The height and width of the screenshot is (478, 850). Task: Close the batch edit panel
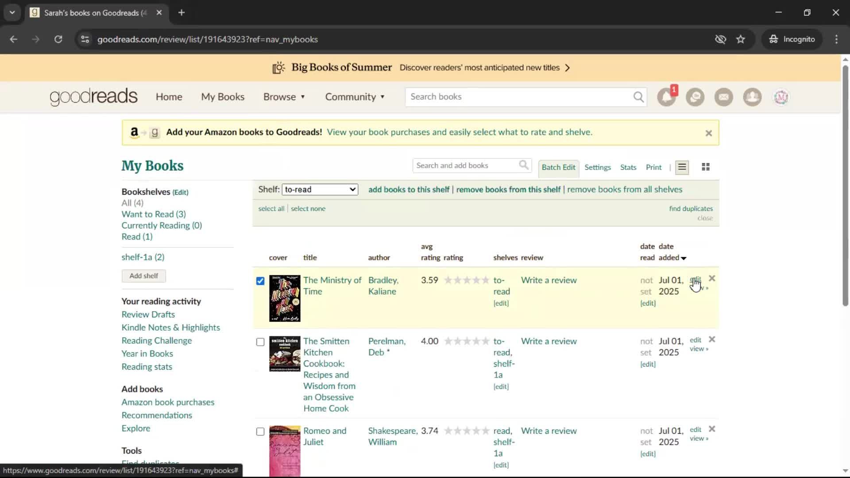pyautogui.click(x=705, y=218)
